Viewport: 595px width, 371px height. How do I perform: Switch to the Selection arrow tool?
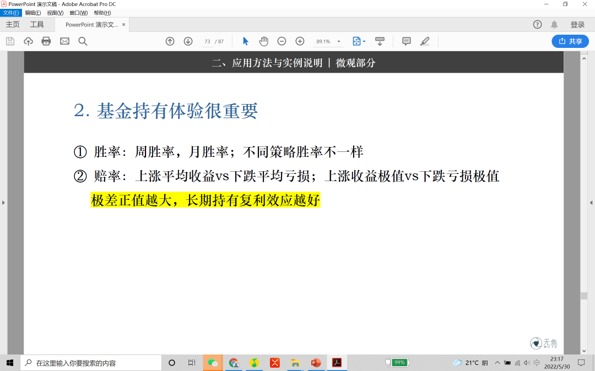[245, 41]
